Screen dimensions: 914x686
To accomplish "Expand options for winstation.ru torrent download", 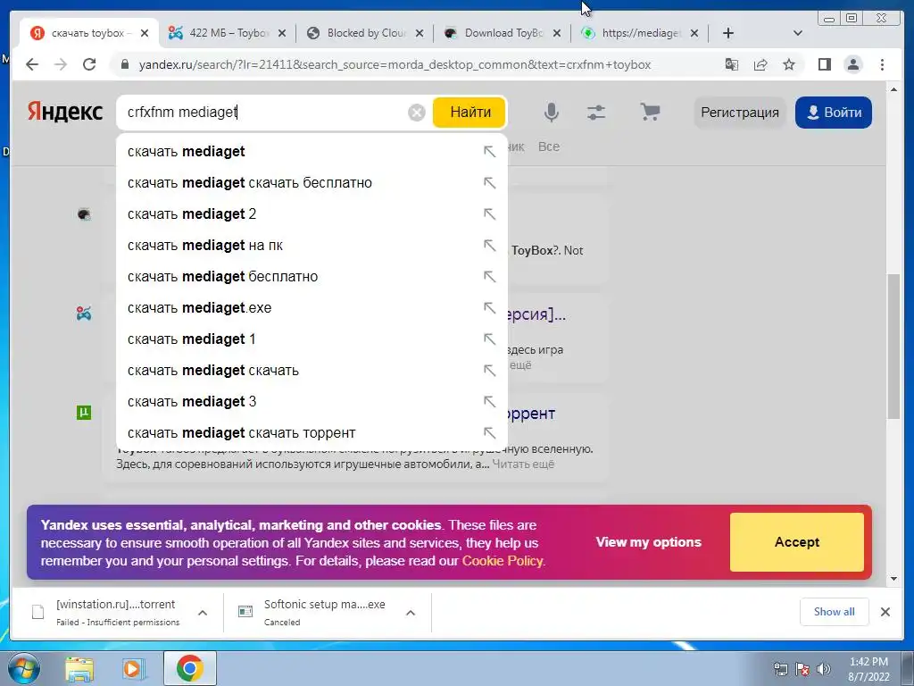I will pyautogui.click(x=203, y=613).
